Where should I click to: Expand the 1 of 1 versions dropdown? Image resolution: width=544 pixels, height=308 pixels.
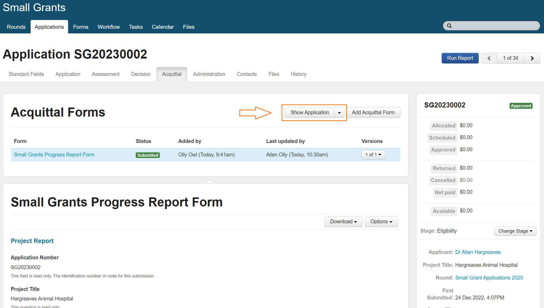[373, 155]
